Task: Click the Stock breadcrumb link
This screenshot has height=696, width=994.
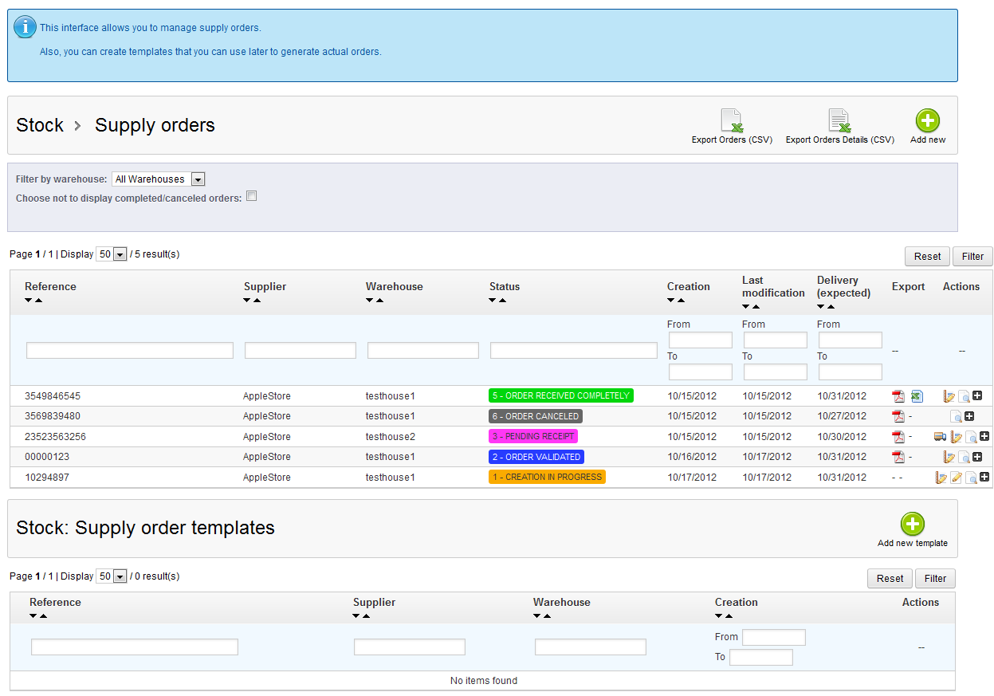Action: click(40, 125)
